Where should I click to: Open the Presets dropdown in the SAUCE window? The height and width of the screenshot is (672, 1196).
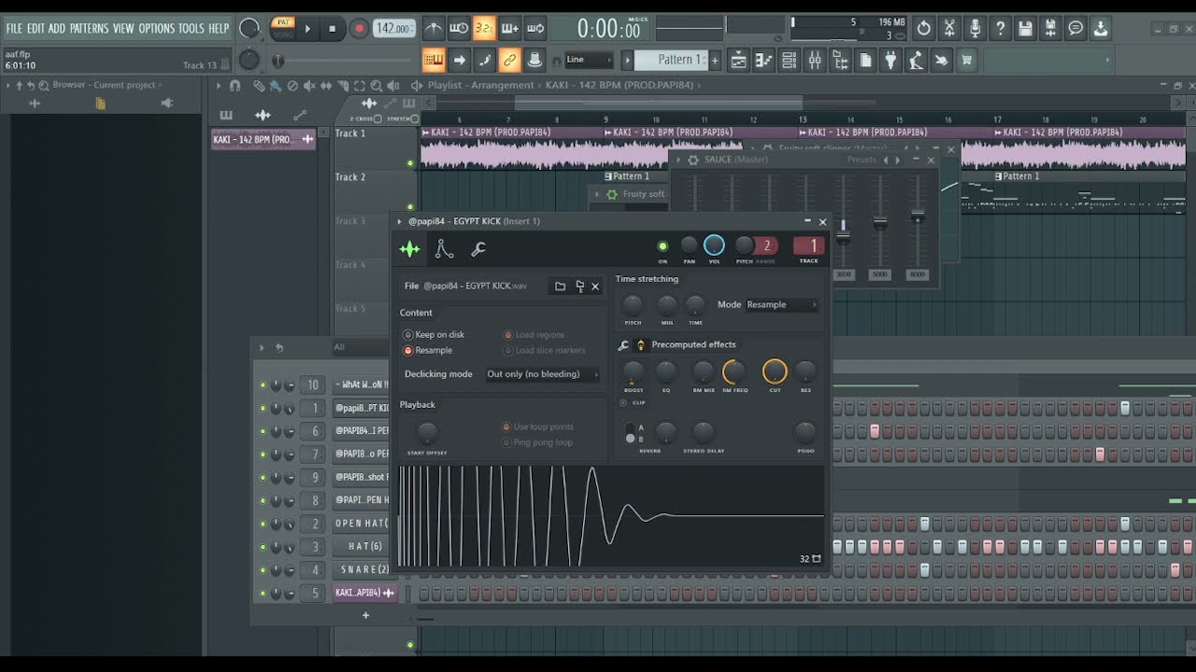tap(861, 160)
